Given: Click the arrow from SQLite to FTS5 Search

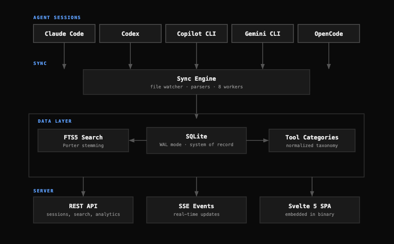Looking at the screenshot, I should (x=138, y=140).
